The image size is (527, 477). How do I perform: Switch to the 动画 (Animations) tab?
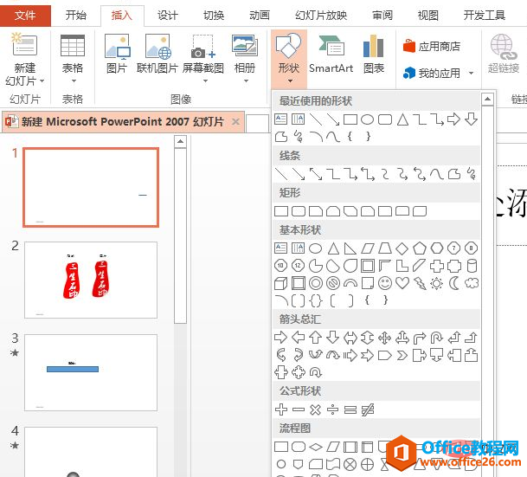tap(259, 15)
